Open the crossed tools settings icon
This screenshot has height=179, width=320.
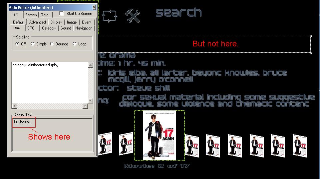point(133,16)
